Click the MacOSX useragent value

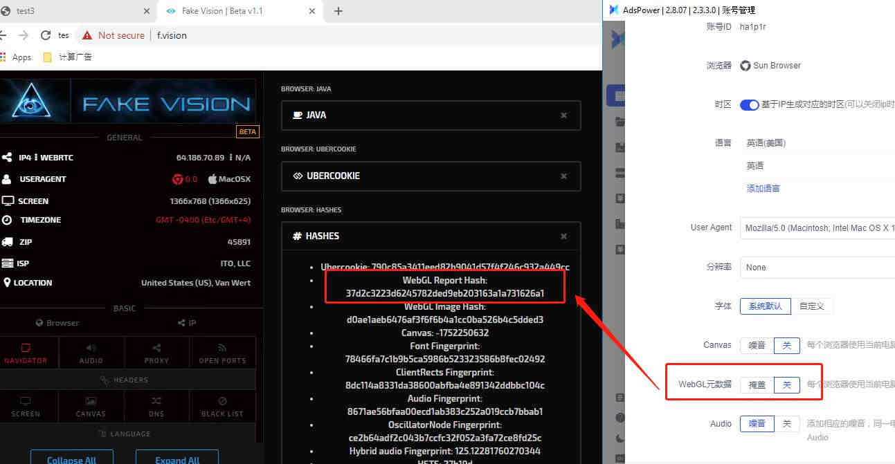pos(229,179)
